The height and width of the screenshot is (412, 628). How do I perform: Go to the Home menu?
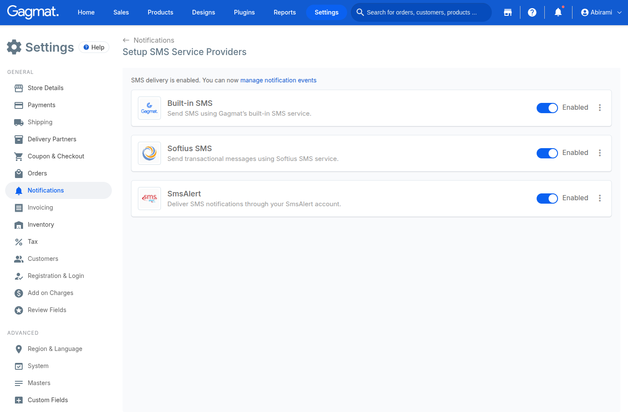coord(86,12)
